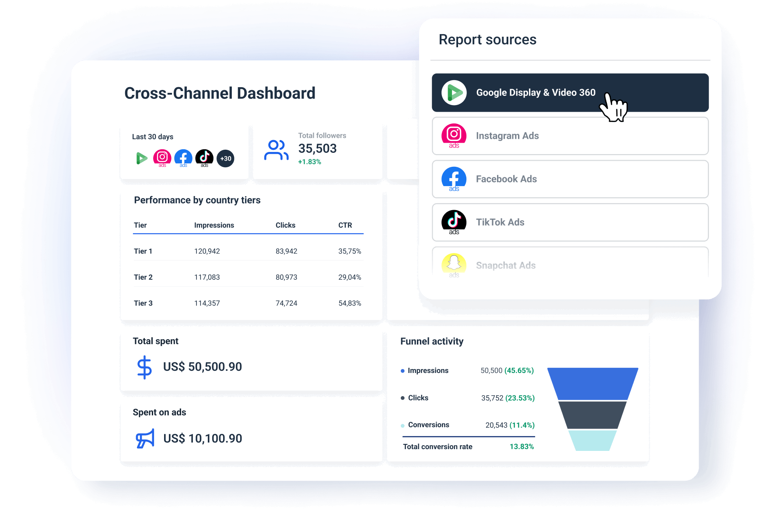770x510 pixels.
Task: Click the Total conversion rate value
Action: [x=522, y=447]
